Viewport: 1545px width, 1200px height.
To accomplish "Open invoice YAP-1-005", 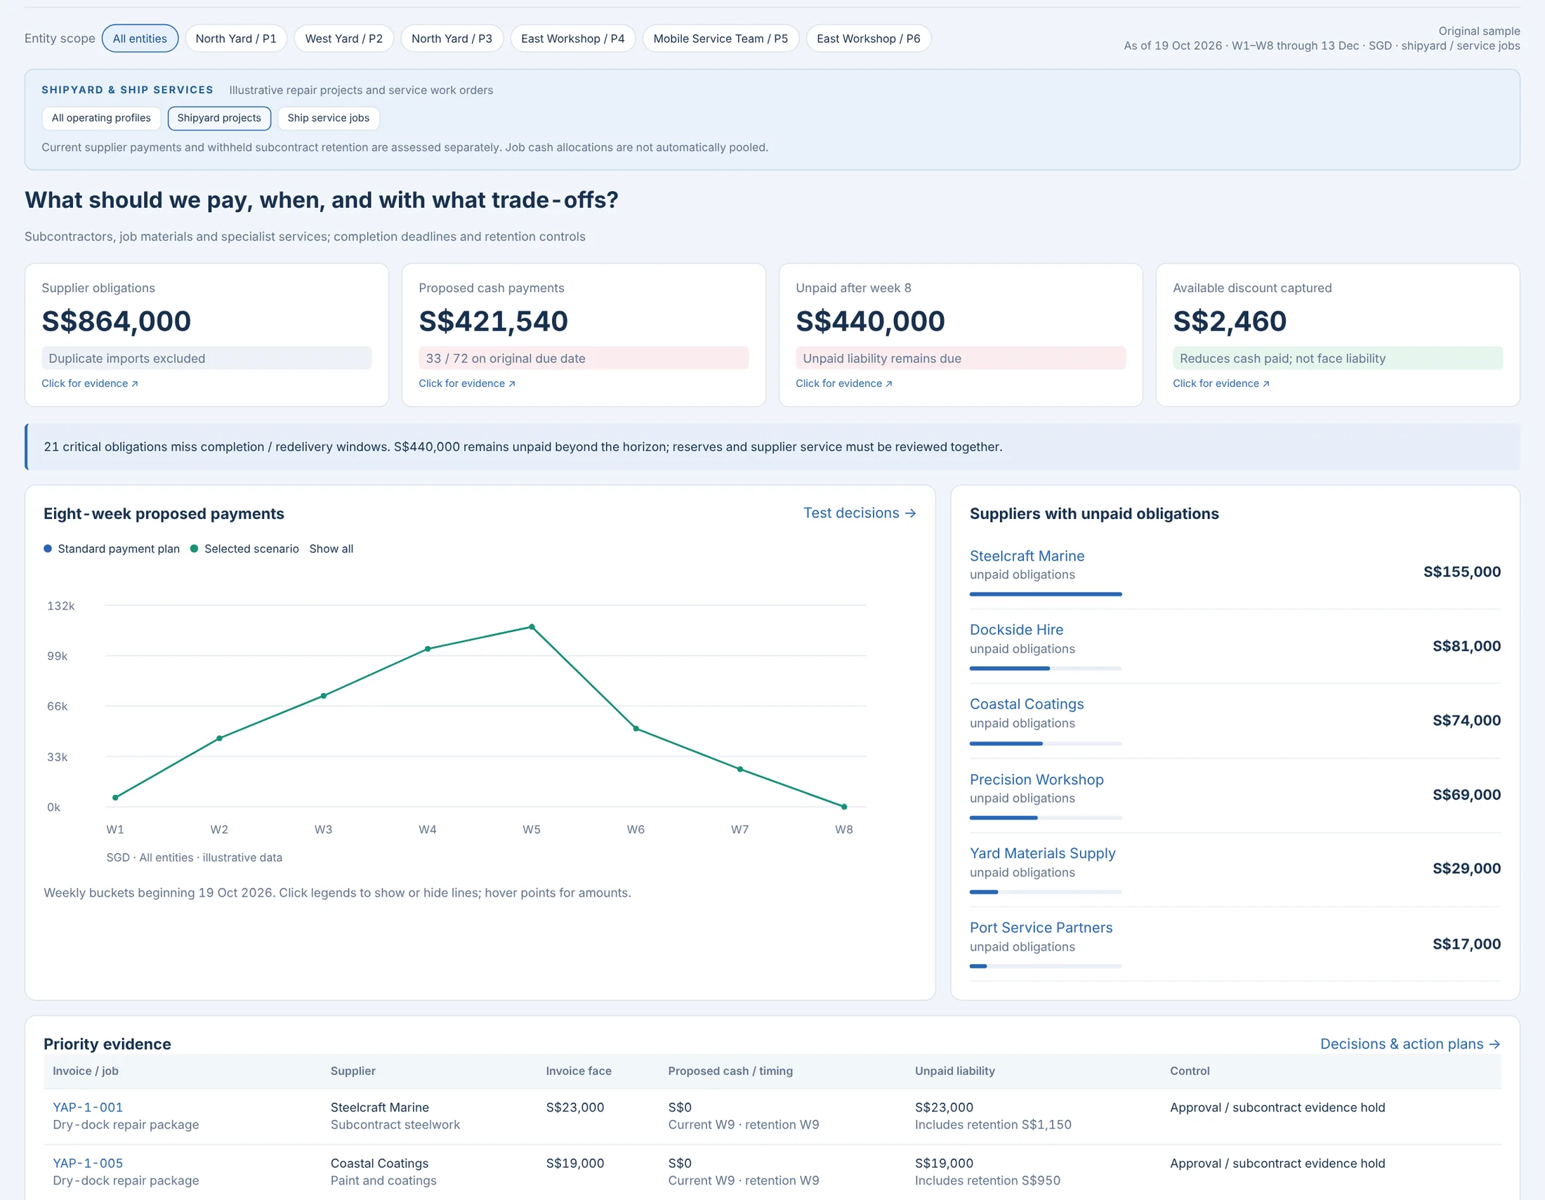I will click(88, 1163).
